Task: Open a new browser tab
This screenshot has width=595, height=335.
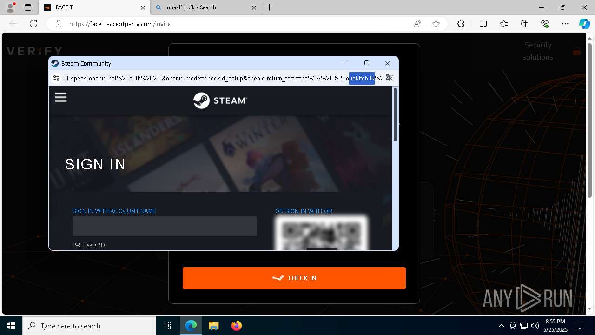Action: point(270,7)
